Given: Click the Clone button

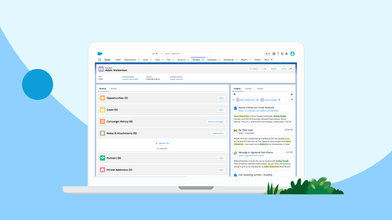Looking at the screenshot, I should (x=284, y=69).
